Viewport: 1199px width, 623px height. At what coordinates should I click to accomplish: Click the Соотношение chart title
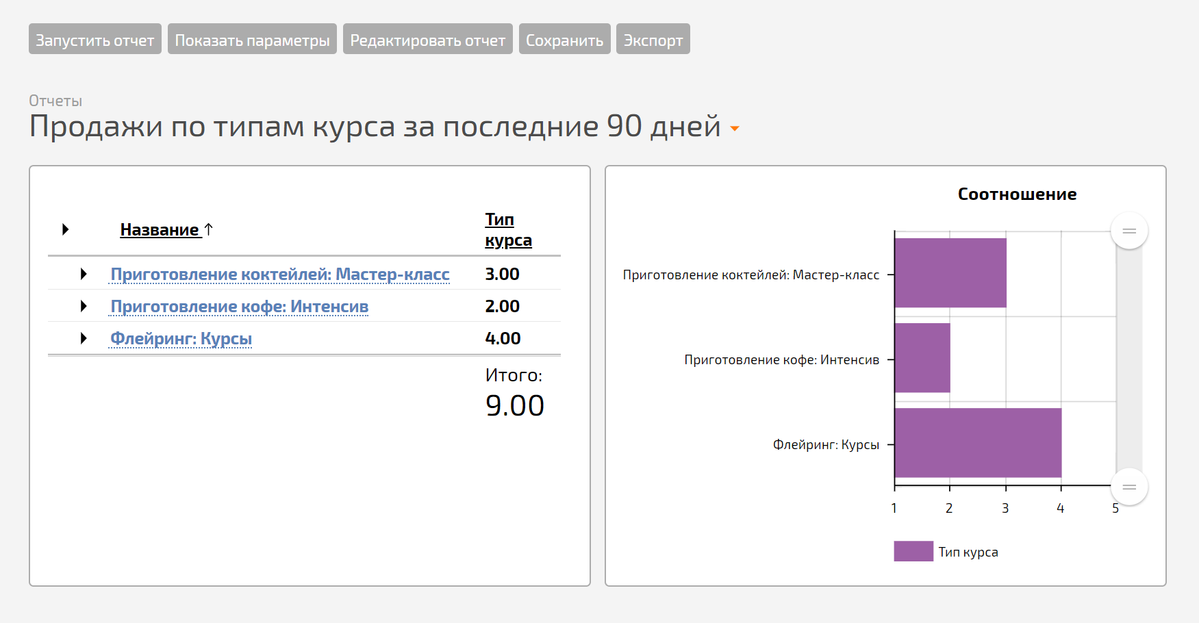point(1017,194)
